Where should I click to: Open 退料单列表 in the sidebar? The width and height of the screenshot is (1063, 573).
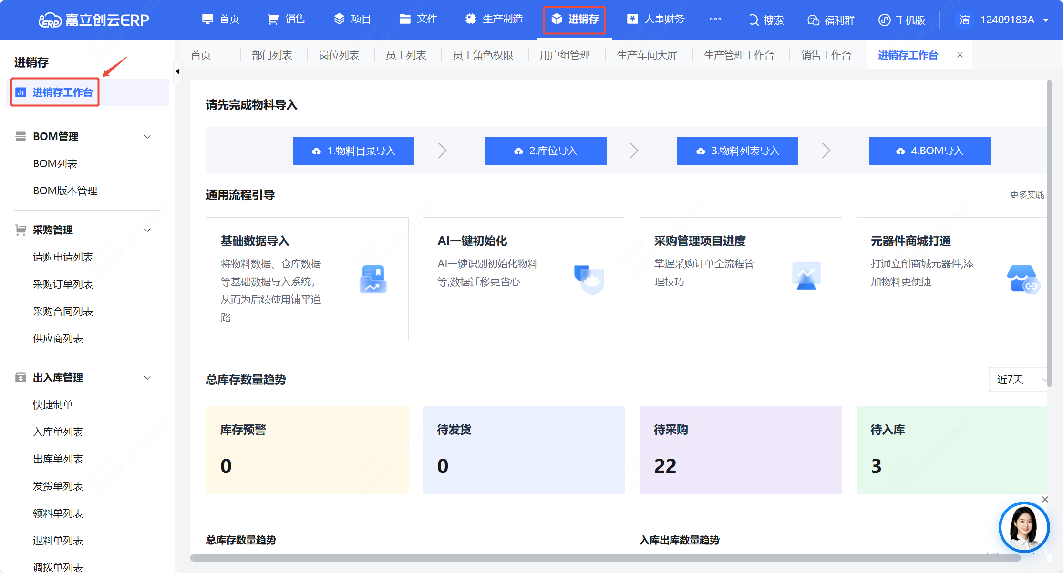click(x=58, y=541)
